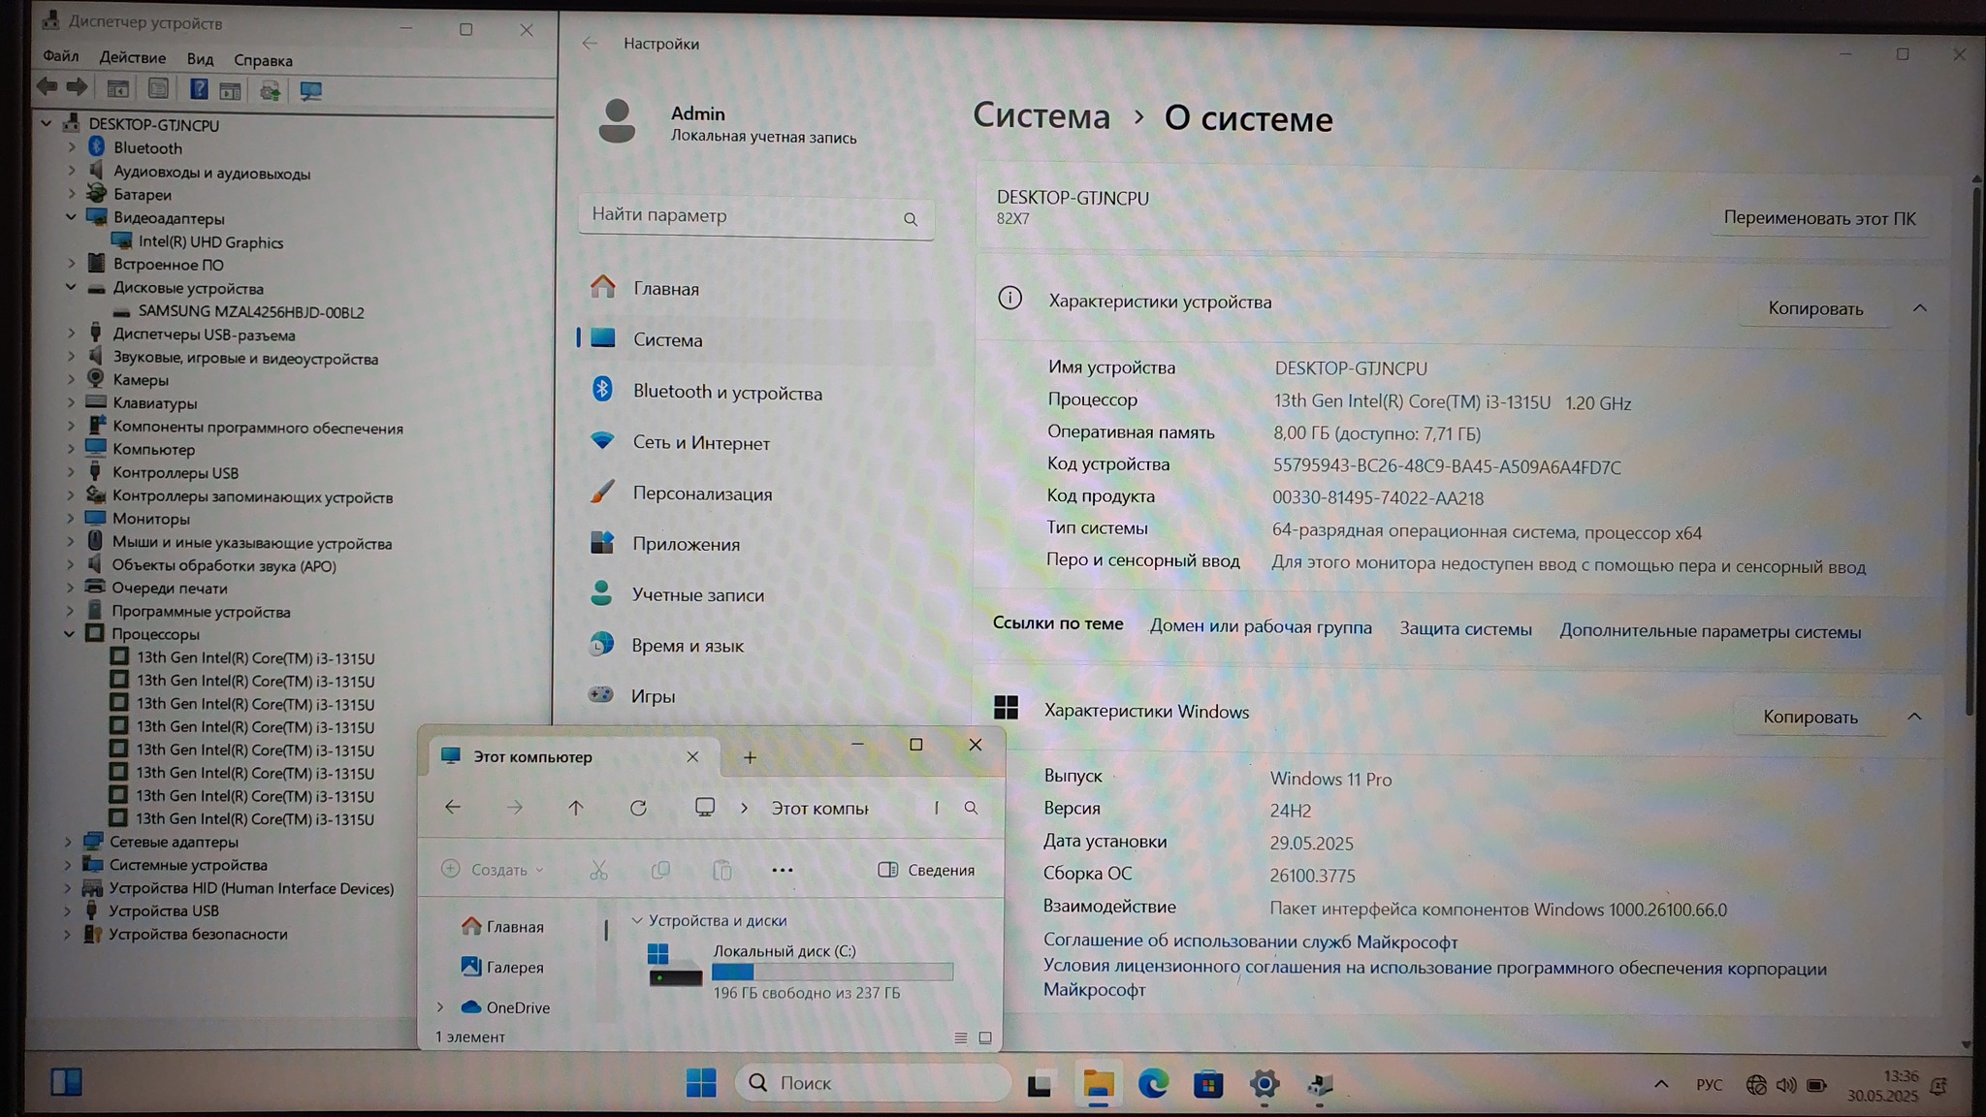Click the Локальный диск (C:) usage bar
The image size is (1986, 1117).
(x=832, y=972)
